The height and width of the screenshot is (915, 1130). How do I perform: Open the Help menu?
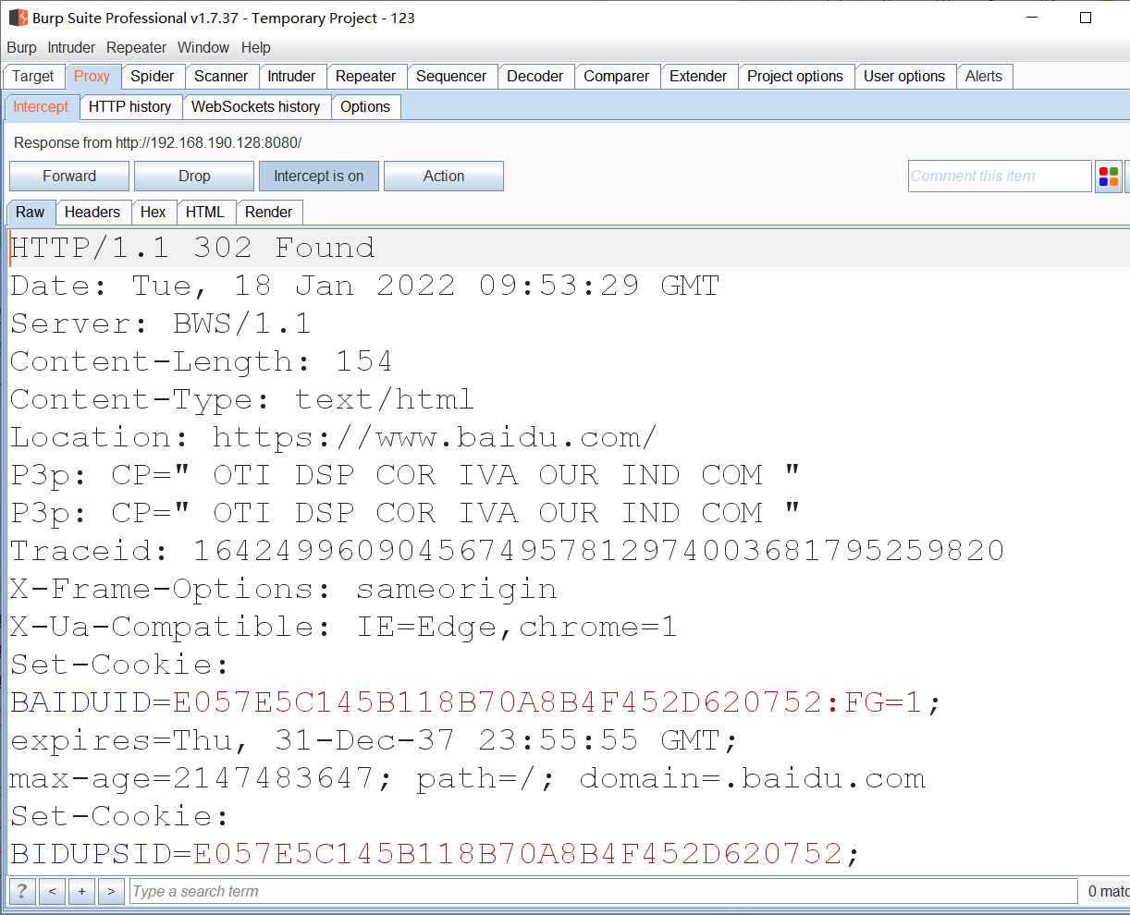coord(256,48)
